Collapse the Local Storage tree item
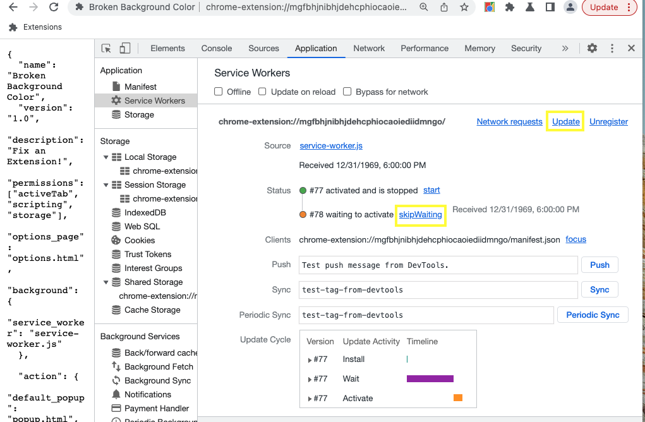Image resolution: width=645 pixels, height=422 pixels. (x=105, y=157)
